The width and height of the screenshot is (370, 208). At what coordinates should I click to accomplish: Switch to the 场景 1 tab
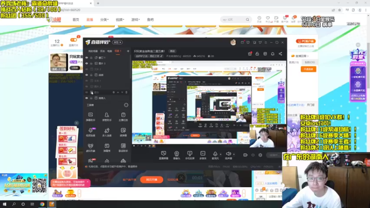pyautogui.click(x=117, y=51)
